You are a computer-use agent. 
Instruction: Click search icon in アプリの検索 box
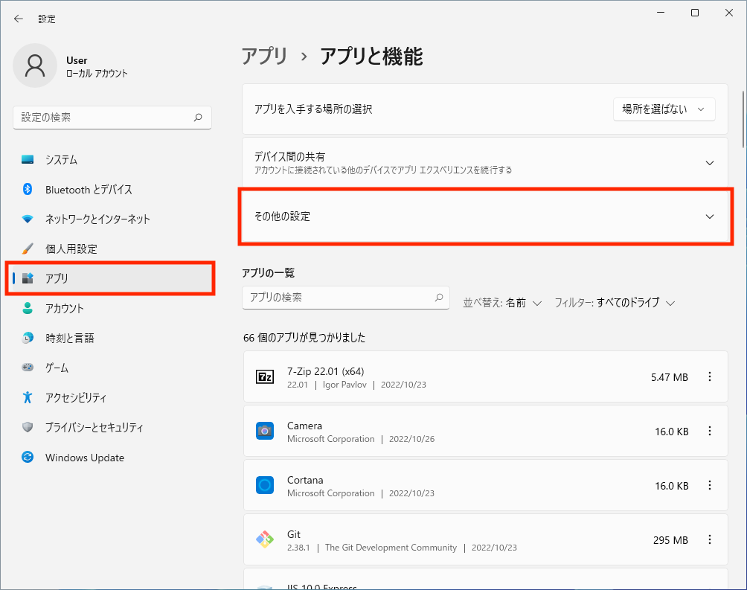coord(439,298)
